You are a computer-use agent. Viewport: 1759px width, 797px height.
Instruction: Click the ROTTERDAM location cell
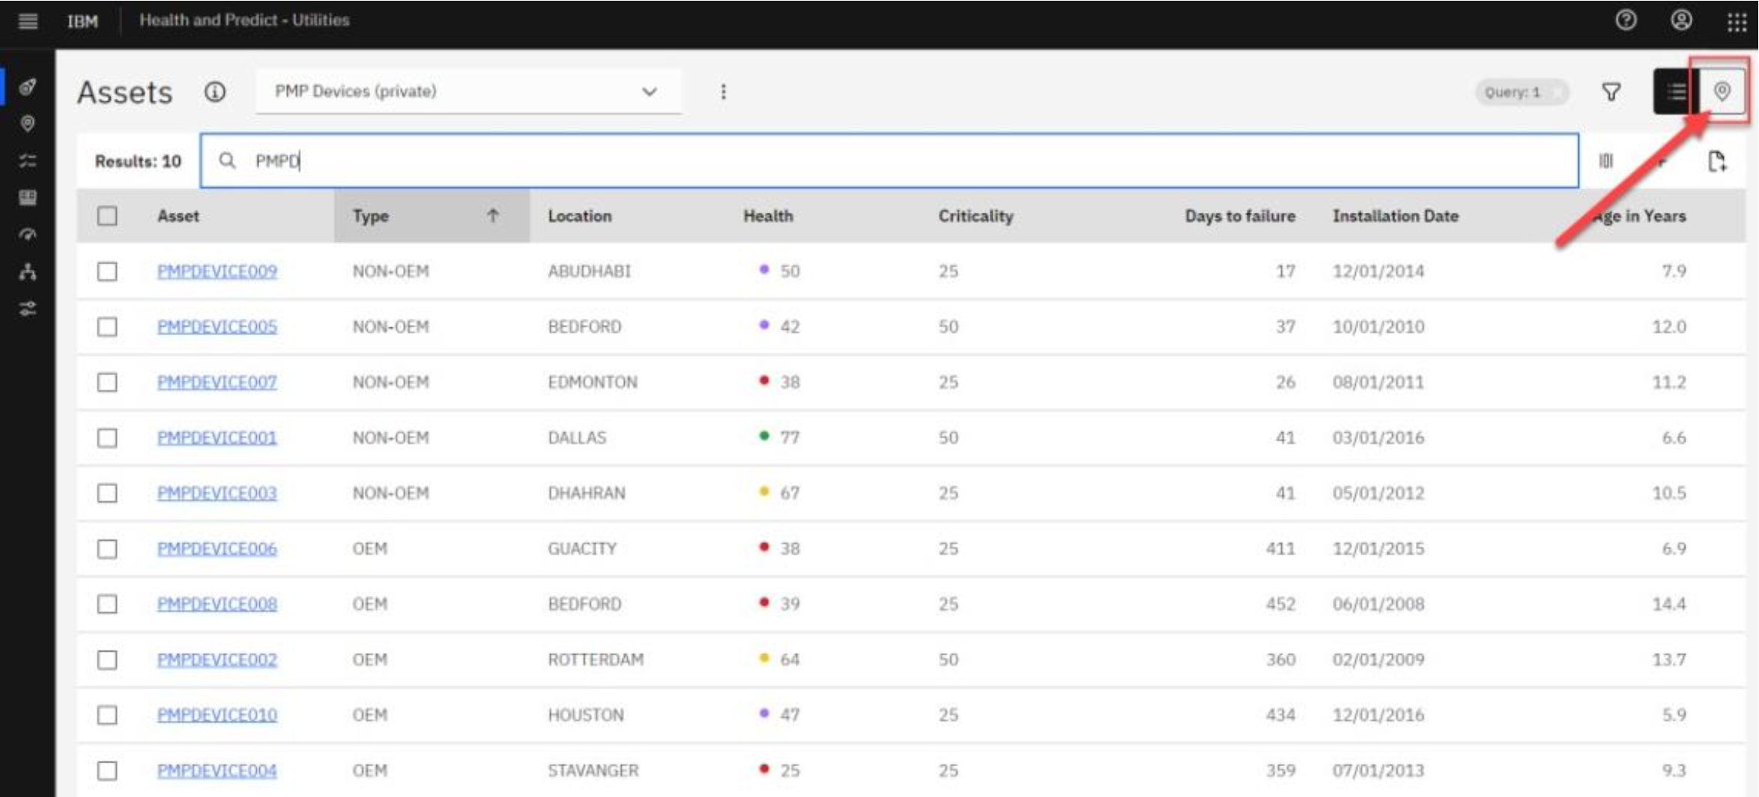click(596, 659)
